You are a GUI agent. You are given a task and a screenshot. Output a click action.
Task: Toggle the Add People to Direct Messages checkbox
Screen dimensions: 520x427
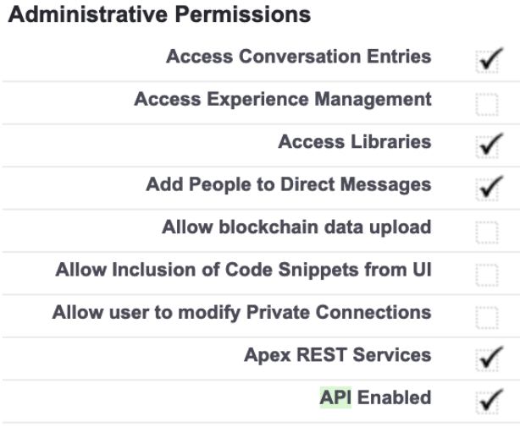pos(485,186)
